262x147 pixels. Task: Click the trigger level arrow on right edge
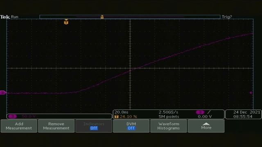click(x=251, y=93)
